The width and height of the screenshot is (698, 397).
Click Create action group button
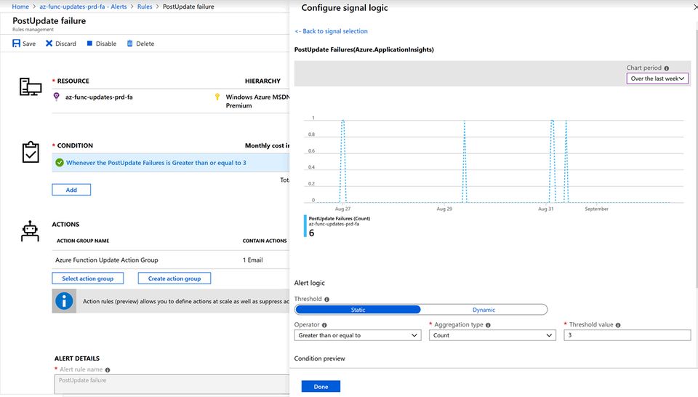[x=174, y=278]
